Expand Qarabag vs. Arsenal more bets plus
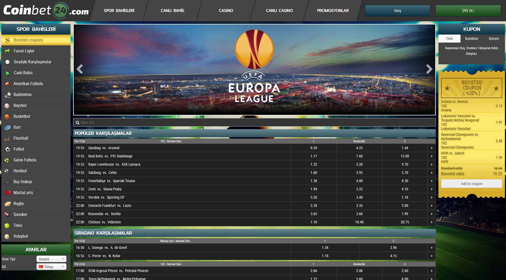The image size is (506, 280). pyautogui.click(x=432, y=148)
